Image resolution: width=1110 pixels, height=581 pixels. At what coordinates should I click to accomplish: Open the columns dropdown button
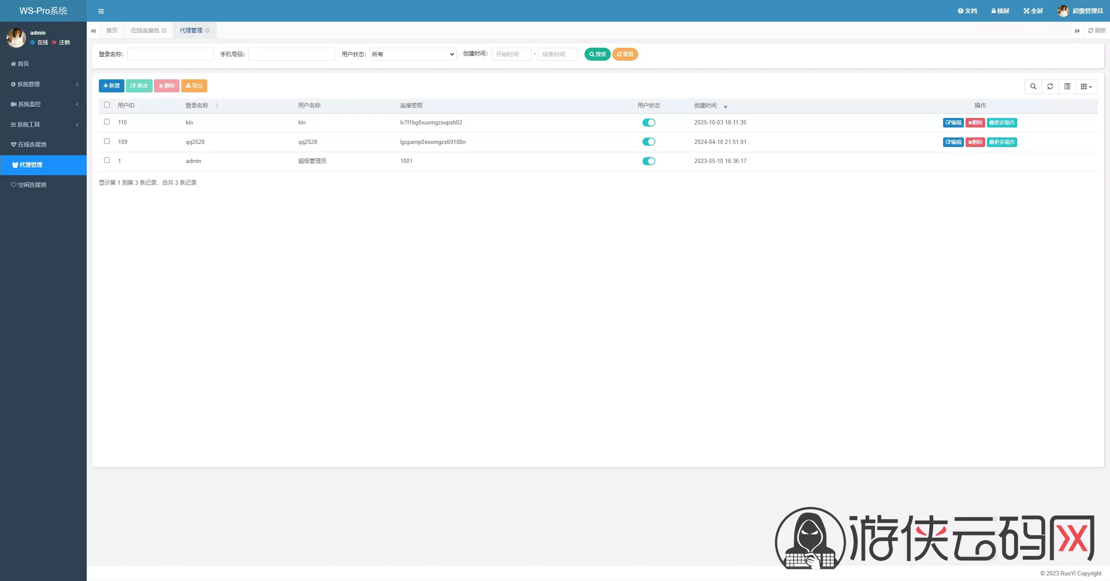pyautogui.click(x=1086, y=87)
